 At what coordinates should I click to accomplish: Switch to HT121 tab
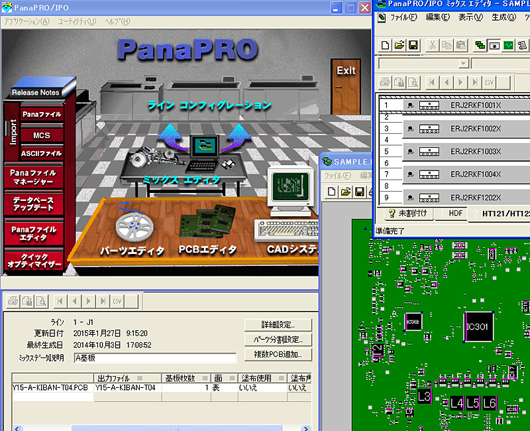[500, 214]
